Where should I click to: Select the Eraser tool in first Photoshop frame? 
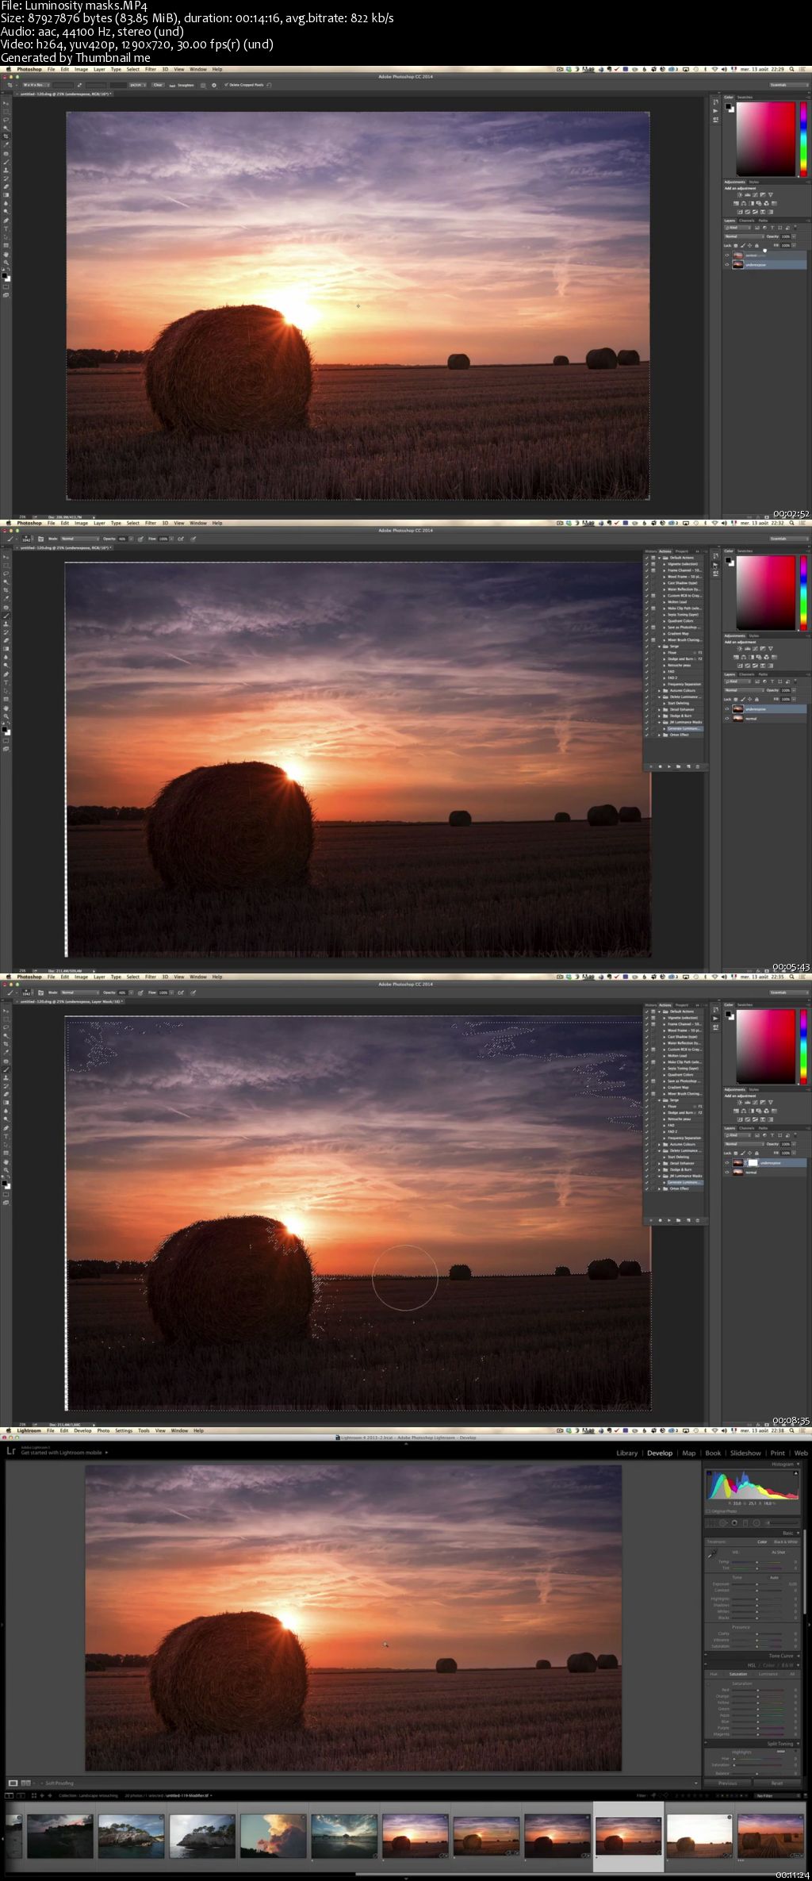tap(6, 186)
